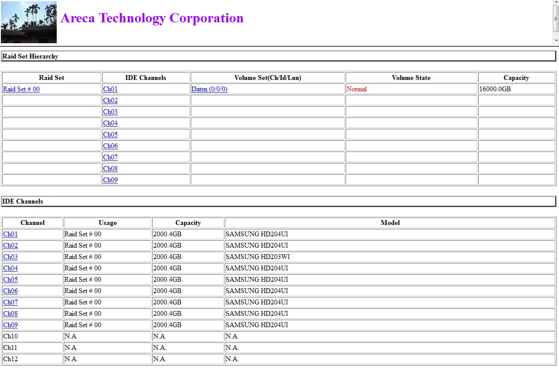
Task: Open Ch01 link in Raid Set Hierarchy table
Action: 110,89
